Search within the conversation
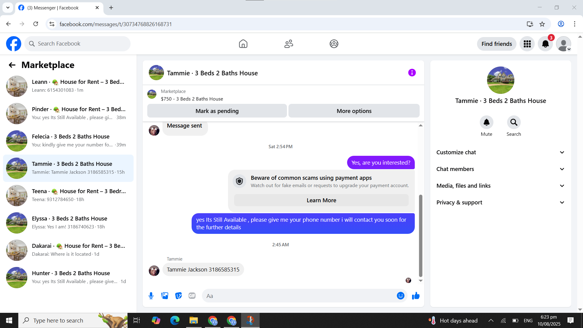The width and height of the screenshot is (583, 328). 513,122
